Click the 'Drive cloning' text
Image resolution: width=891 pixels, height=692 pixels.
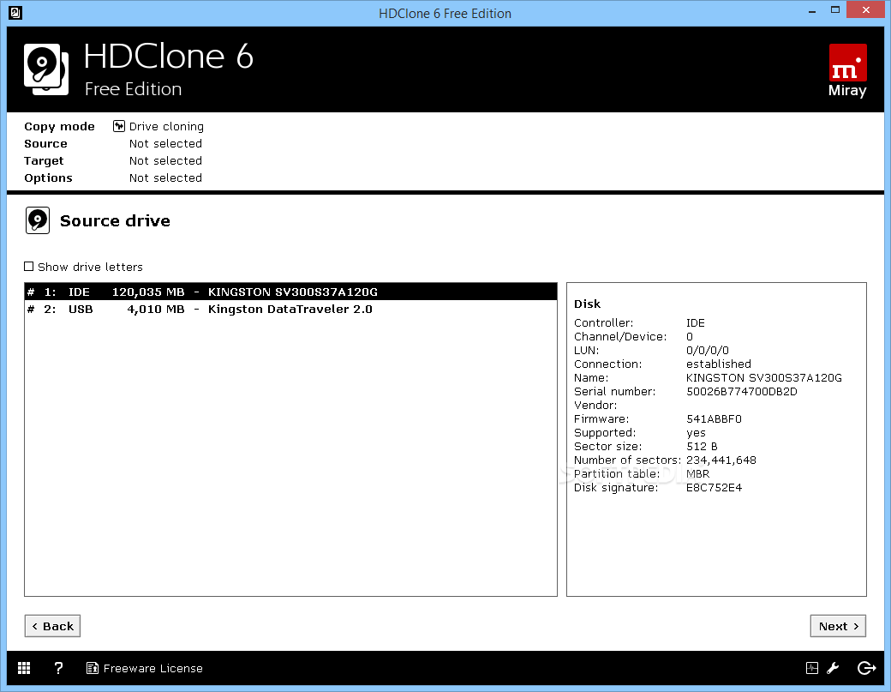(x=166, y=127)
